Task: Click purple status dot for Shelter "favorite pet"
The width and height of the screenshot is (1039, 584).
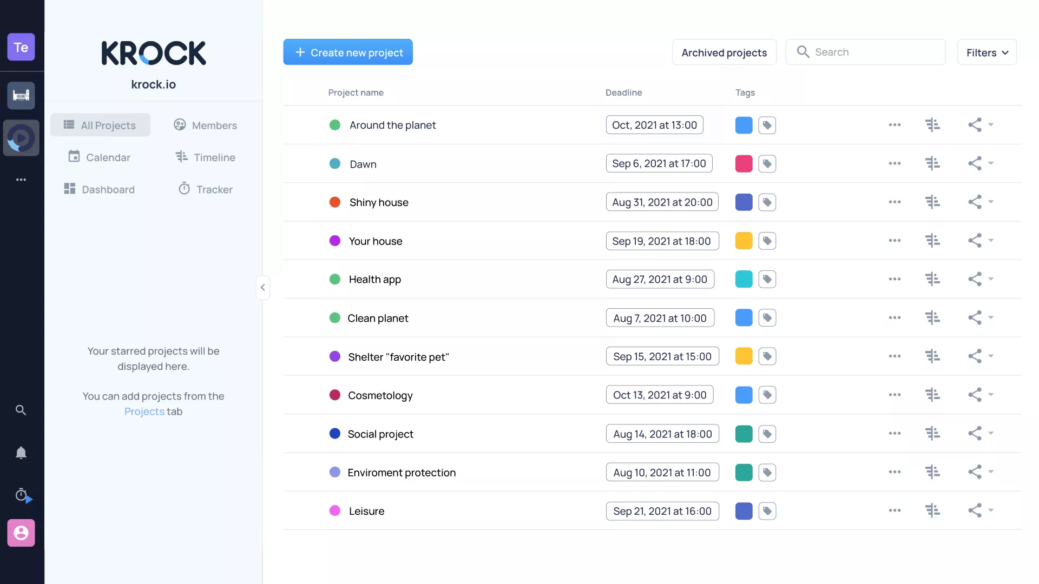Action: [335, 356]
